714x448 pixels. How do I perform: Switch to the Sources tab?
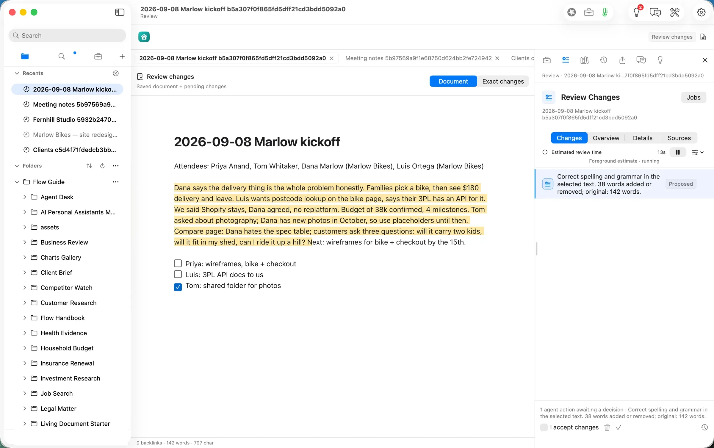pyautogui.click(x=679, y=138)
